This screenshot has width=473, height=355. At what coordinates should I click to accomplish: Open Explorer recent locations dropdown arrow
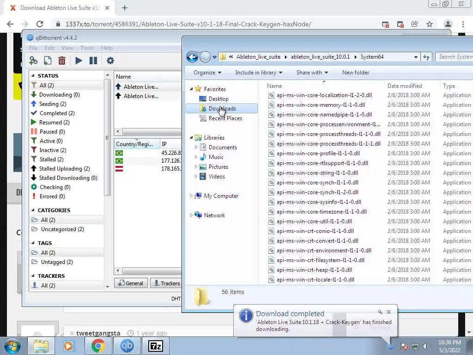point(214,57)
